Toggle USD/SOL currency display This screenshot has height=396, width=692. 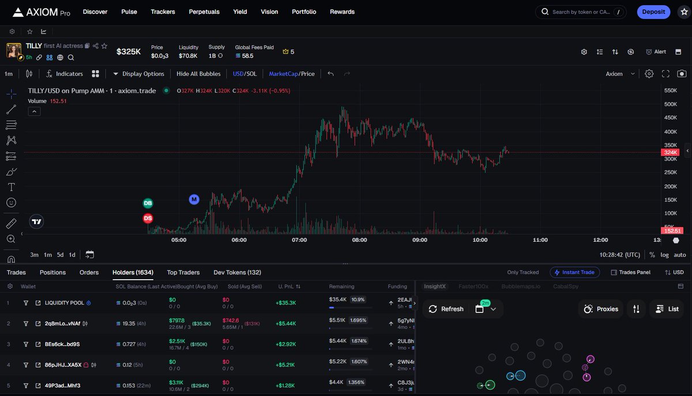pyautogui.click(x=245, y=74)
